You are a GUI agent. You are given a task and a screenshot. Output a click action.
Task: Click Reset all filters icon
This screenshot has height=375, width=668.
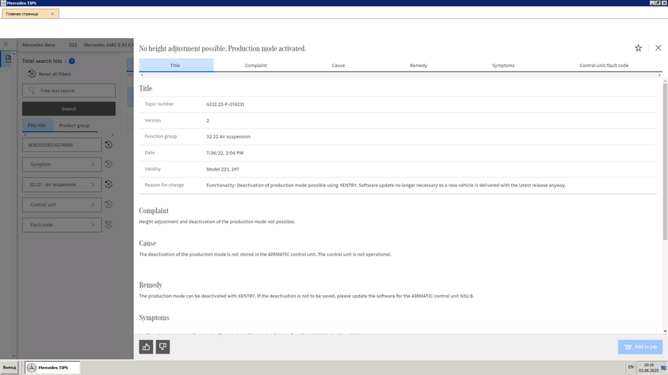point(32,74)
